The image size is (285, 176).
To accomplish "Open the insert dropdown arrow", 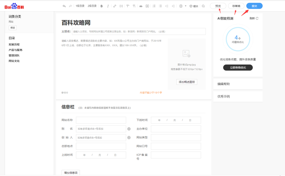I will (186, 6).
